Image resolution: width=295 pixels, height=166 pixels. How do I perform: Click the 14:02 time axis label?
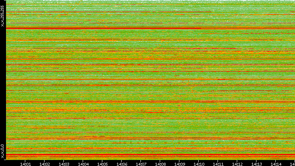[x=45, y=164]
